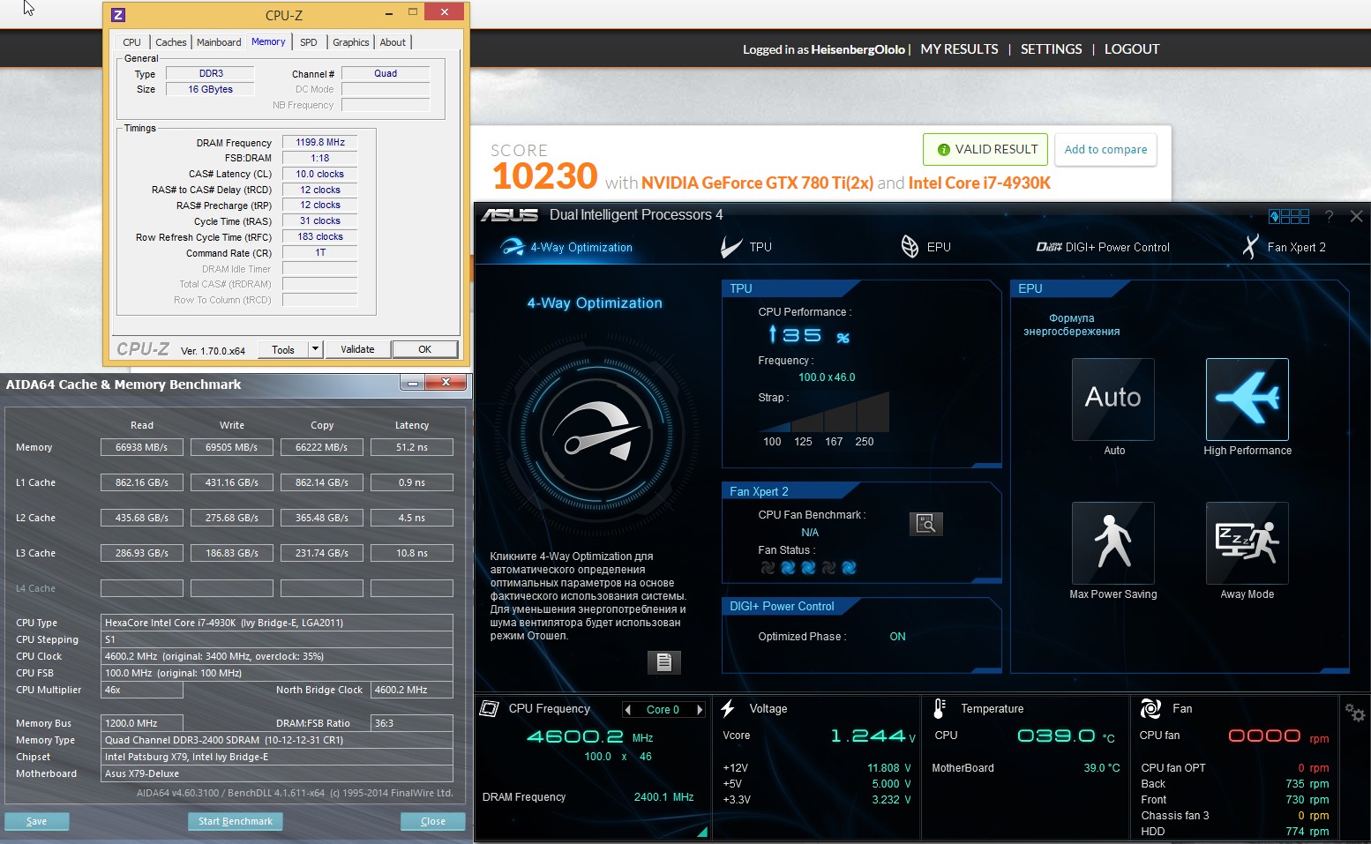This screenshot has width=1371, height=844.
Task: Run Start Benchmark in AIDA64
Action: click(236, 821)
